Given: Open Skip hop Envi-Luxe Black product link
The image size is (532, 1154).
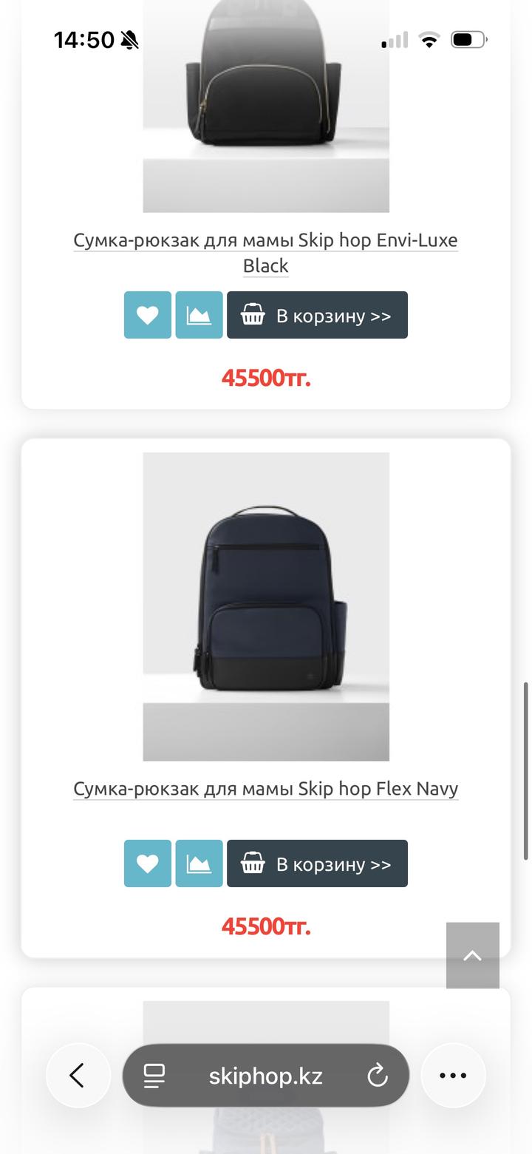Looking at the screenshot, I should click(x=266, y=253).
